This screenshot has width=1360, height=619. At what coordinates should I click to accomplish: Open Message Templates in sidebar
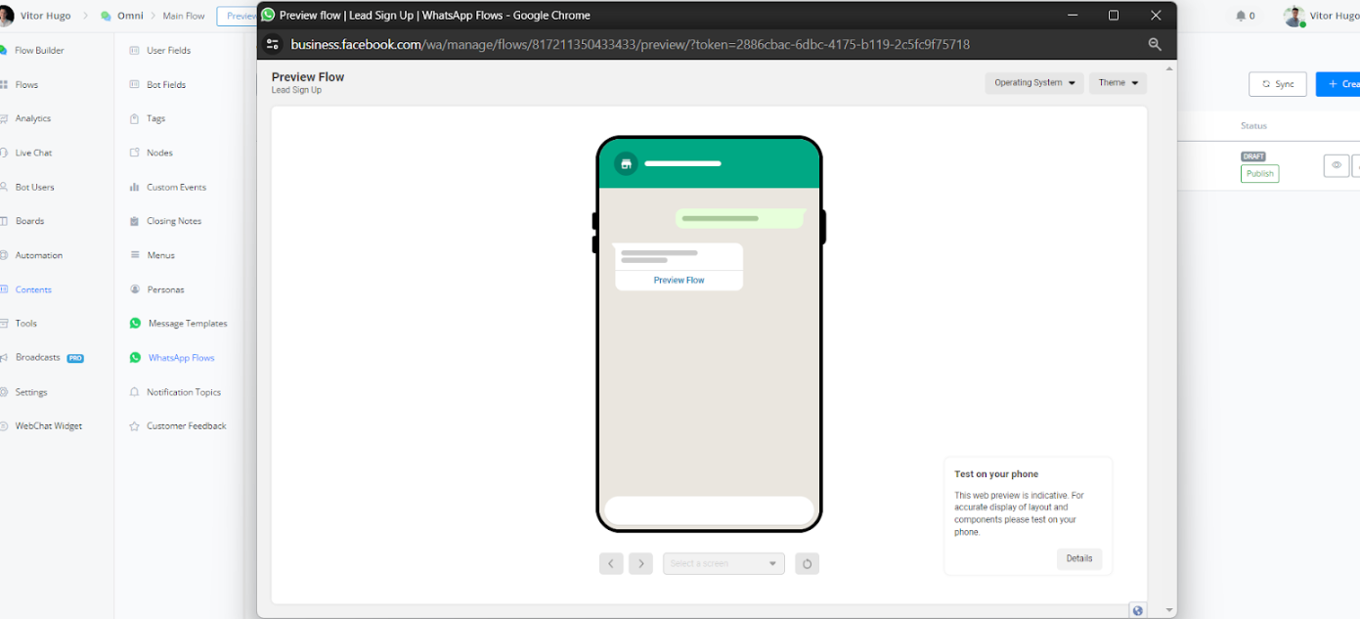tap(187, 324)
